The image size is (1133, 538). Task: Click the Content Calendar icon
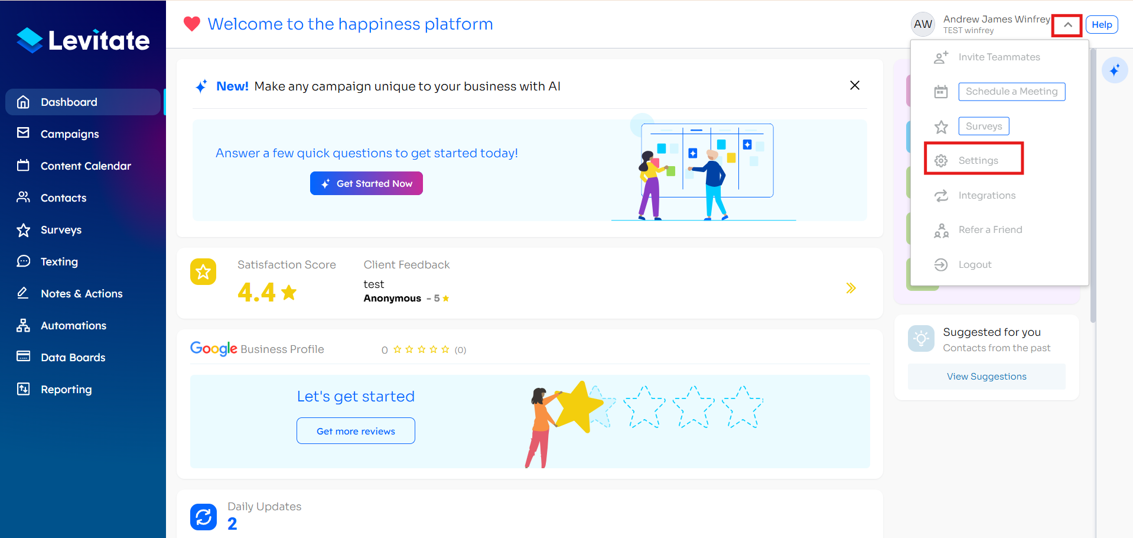(23, 166)
